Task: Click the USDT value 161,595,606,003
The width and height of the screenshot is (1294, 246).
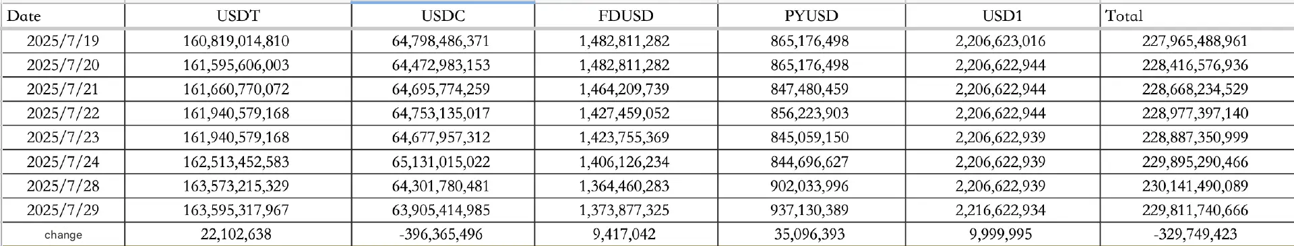Action: pyautogui.click(x=238, y=65)
